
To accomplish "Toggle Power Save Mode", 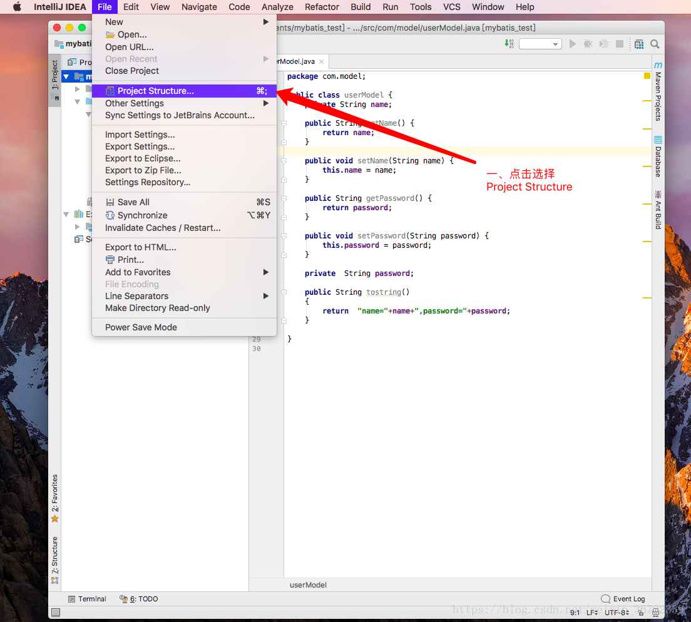I will [184, 327].
